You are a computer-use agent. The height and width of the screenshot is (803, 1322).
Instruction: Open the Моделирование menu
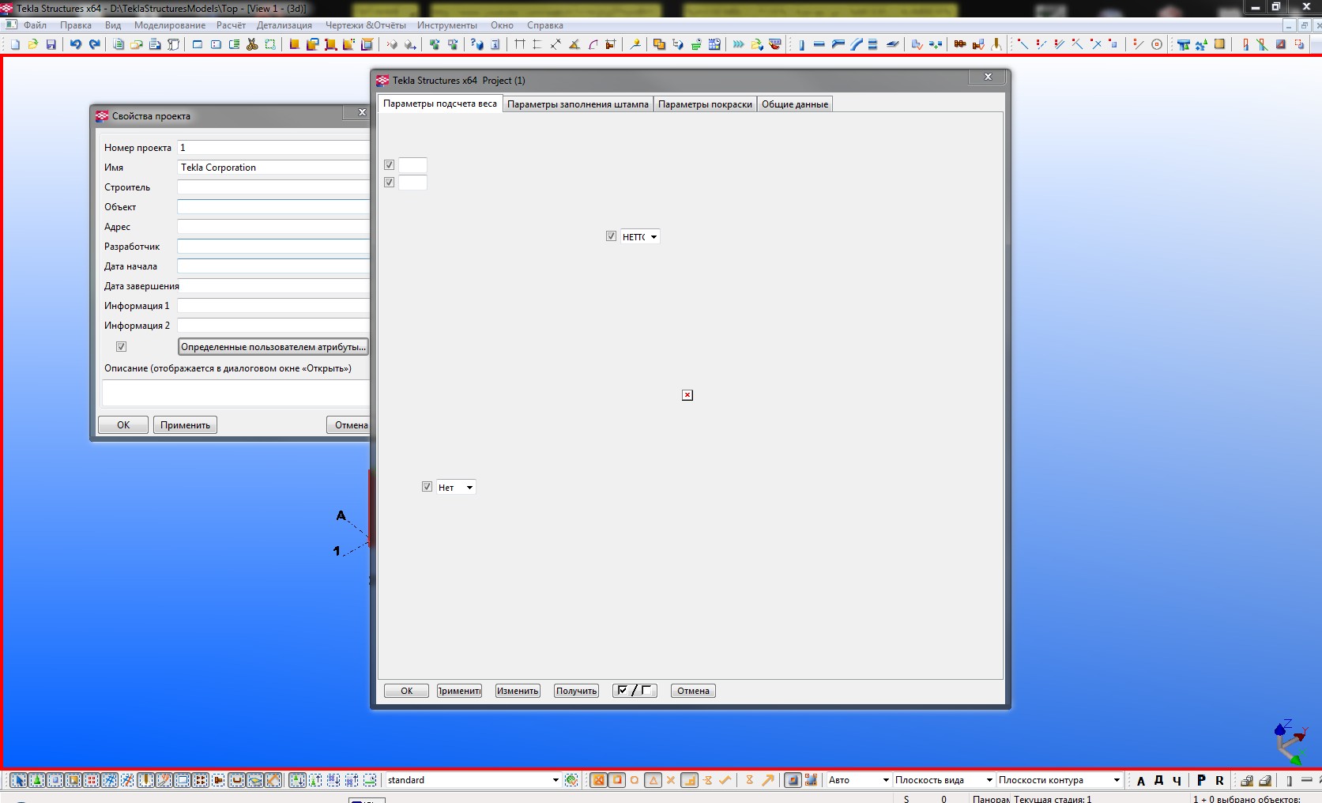click(170, 25)
